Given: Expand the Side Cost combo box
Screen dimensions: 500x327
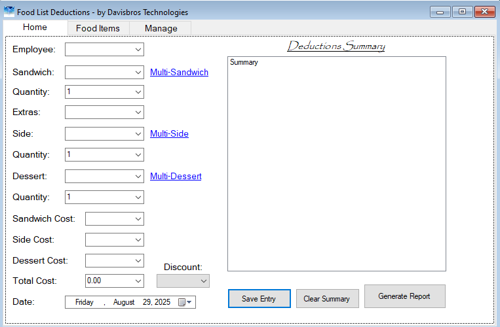Looking at the screenshot, I should (115, 240).
